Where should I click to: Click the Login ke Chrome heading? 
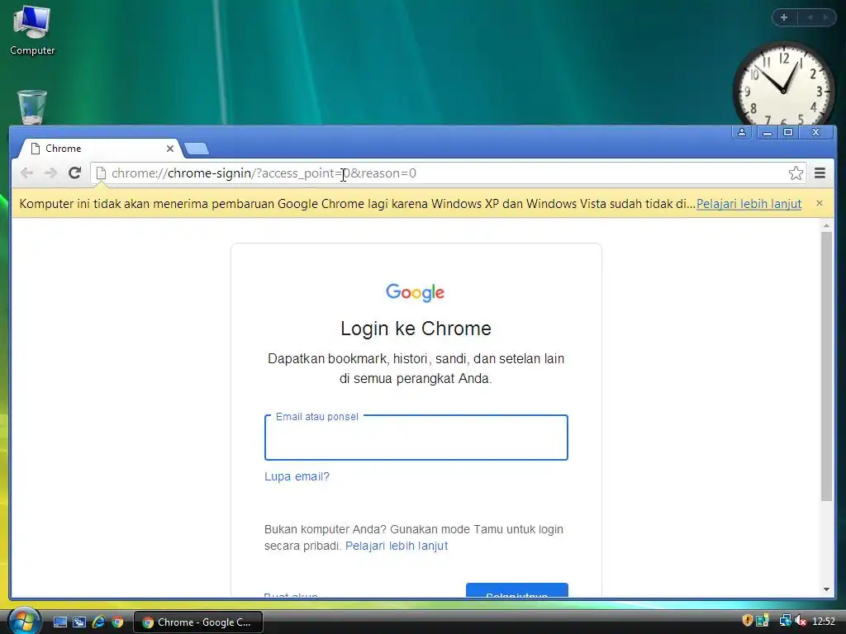point(416,329)
